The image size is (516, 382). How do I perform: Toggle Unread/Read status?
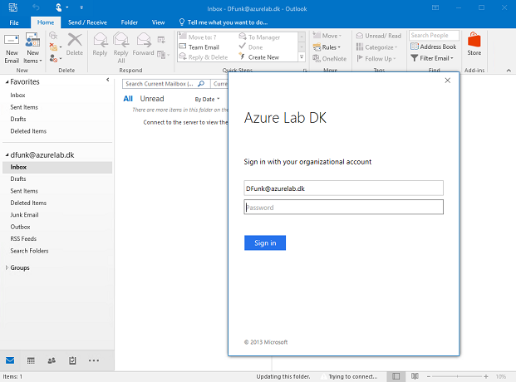click(x=379, y=36)
